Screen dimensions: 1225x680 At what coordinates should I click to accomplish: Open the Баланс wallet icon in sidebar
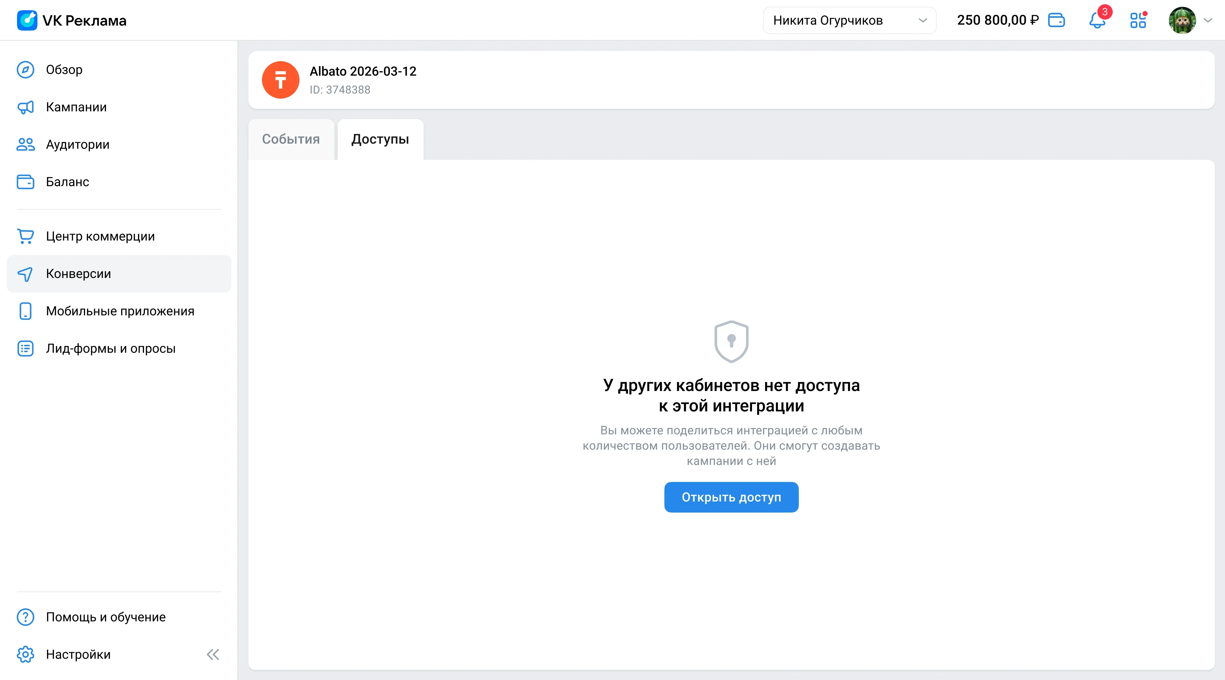click(x=26, y=182)
